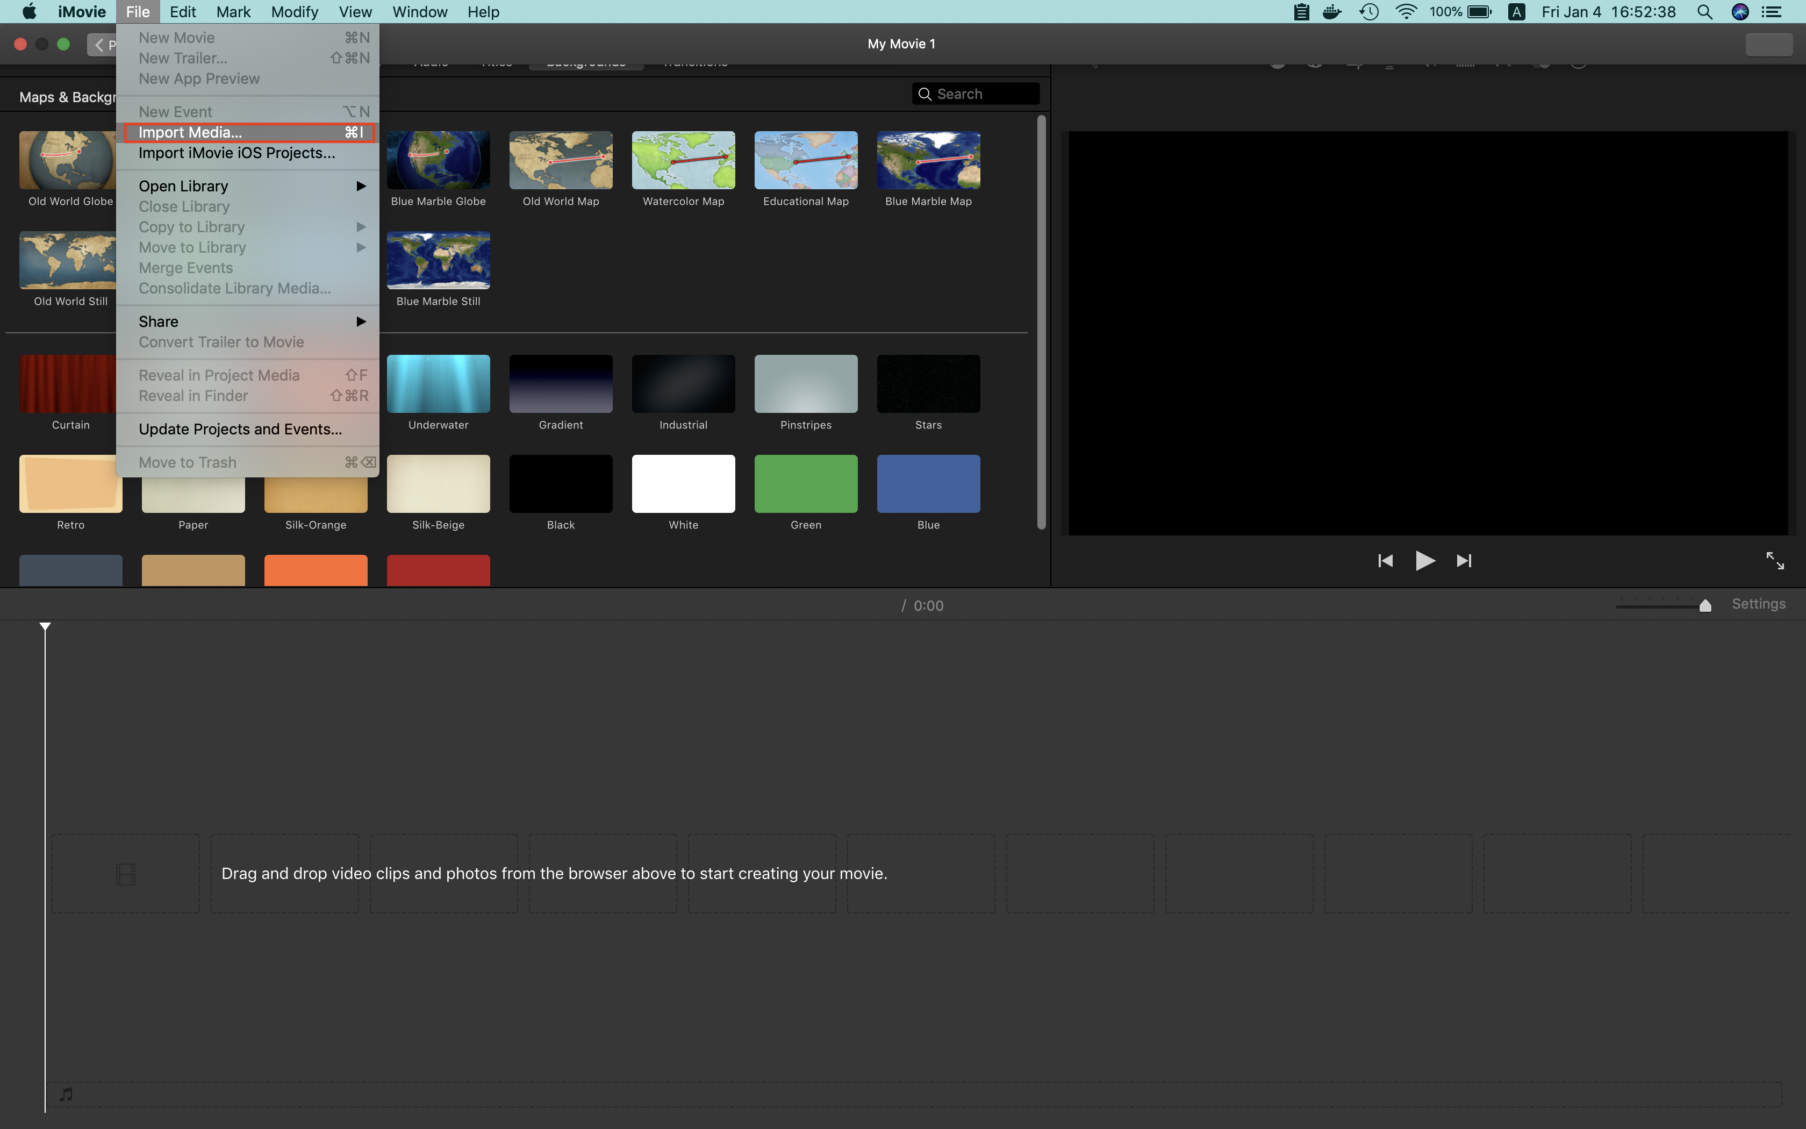
Task: Click the browser vertical scrollbar
Action: click(1041, 323)
